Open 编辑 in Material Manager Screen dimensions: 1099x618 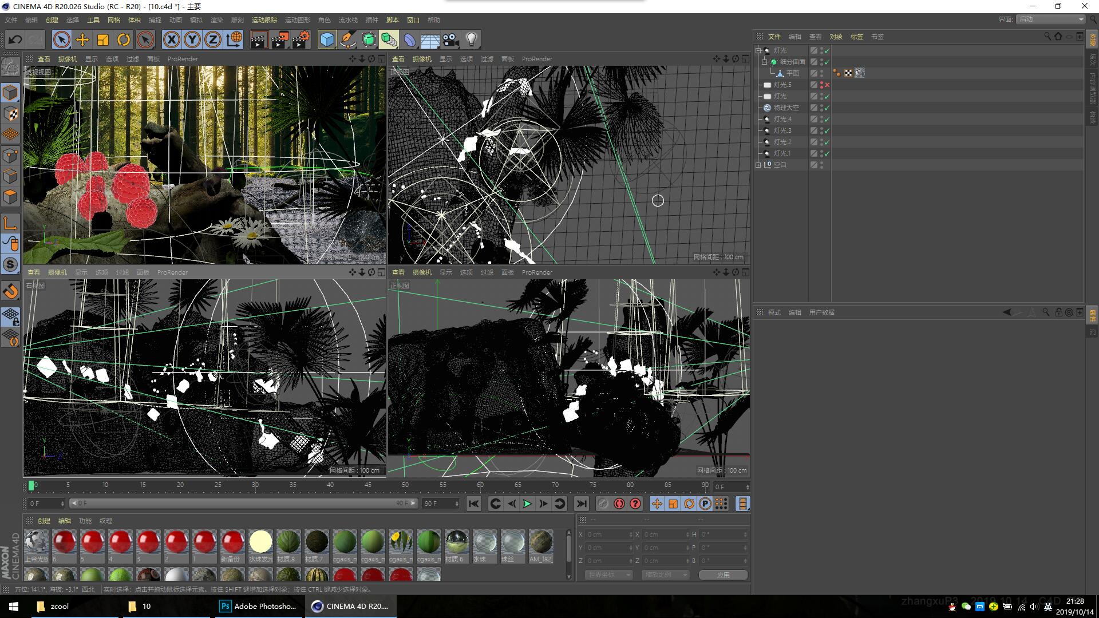point(65,521)
